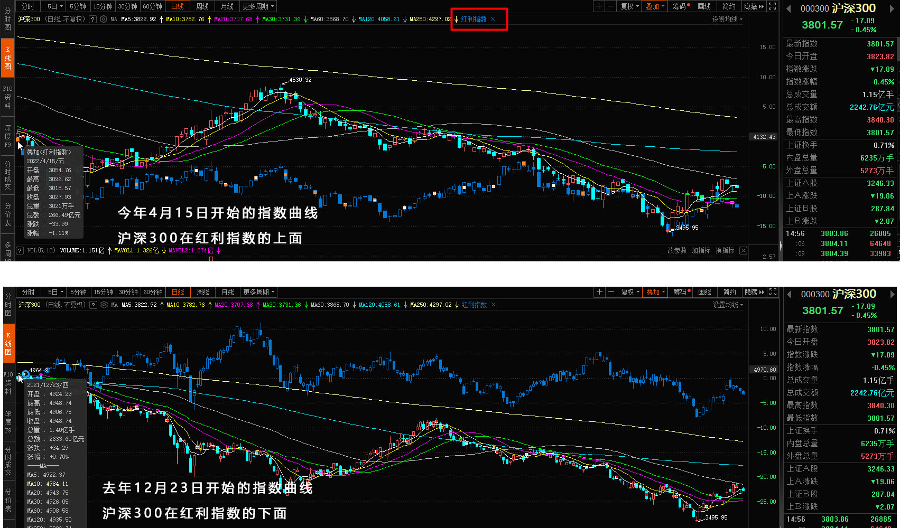Switch to 周线 weekly tab in top chart

(202, 6)
